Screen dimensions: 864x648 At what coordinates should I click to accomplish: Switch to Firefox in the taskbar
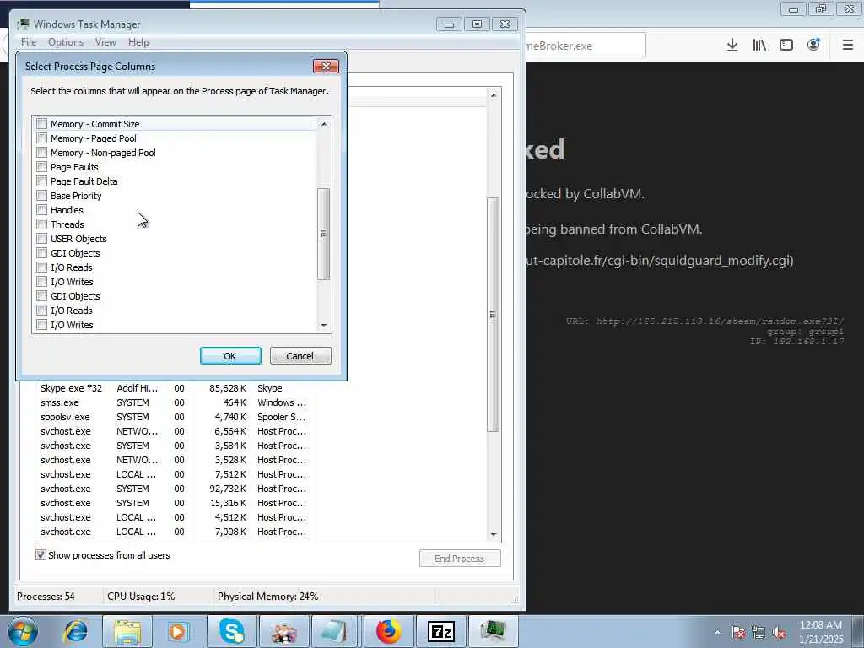[388, 631]
